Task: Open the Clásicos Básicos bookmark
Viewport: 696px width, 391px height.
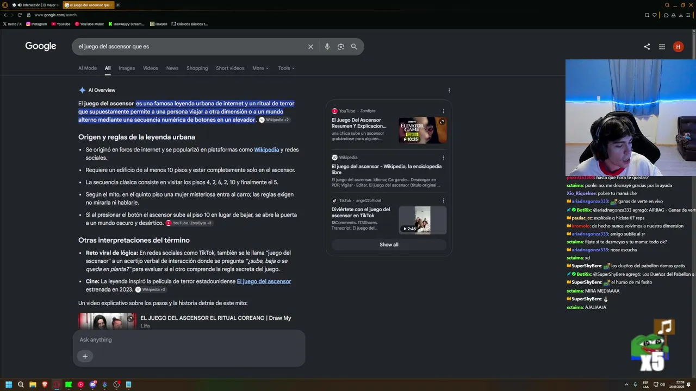Action: [x=190, y=24]
